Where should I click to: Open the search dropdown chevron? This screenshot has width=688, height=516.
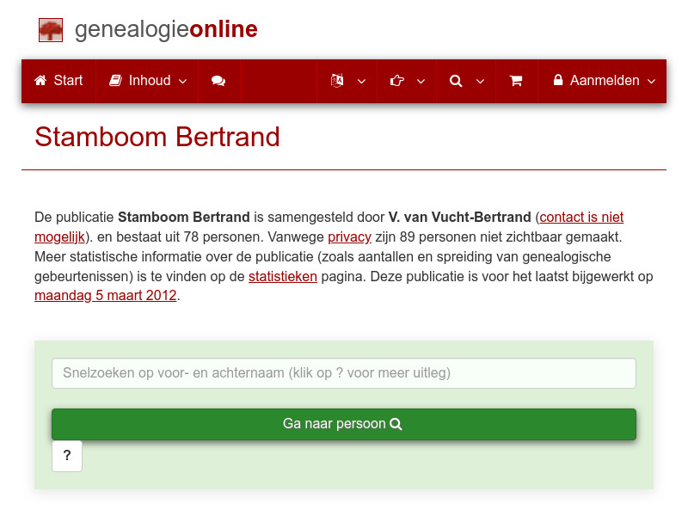pos(480,81)
